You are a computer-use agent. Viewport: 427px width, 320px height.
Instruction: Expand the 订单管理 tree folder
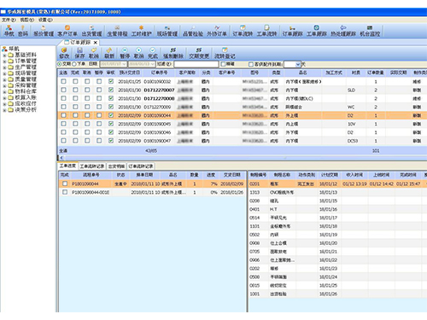coord(4,61)
